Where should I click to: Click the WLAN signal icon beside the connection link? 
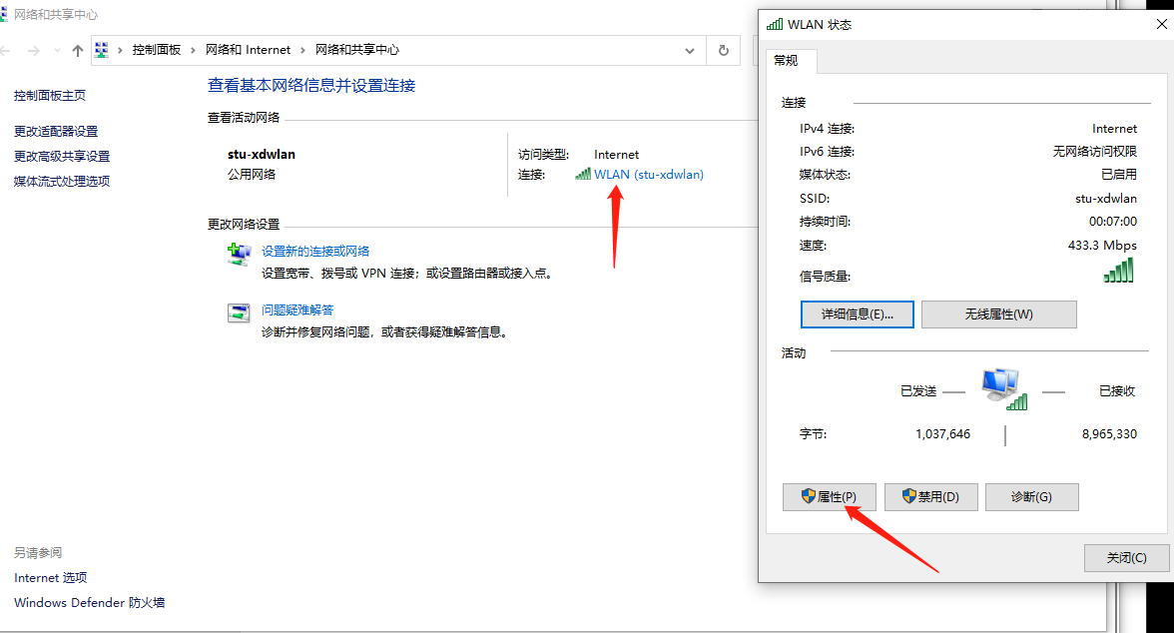point(583,175)
